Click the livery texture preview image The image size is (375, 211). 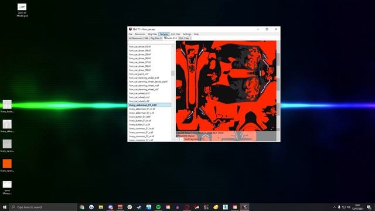coord(226,86)
